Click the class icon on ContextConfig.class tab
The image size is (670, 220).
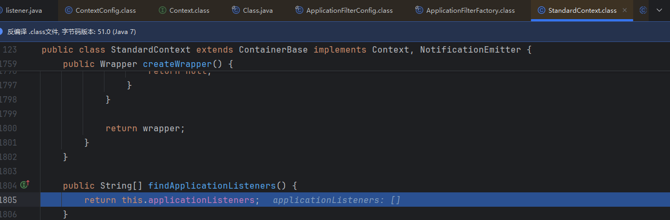pos(69,10)
